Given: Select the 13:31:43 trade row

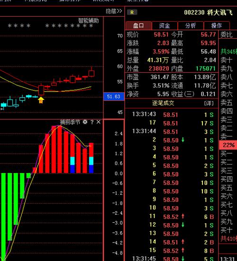Looking at the screenshot, I should point(172,114).
